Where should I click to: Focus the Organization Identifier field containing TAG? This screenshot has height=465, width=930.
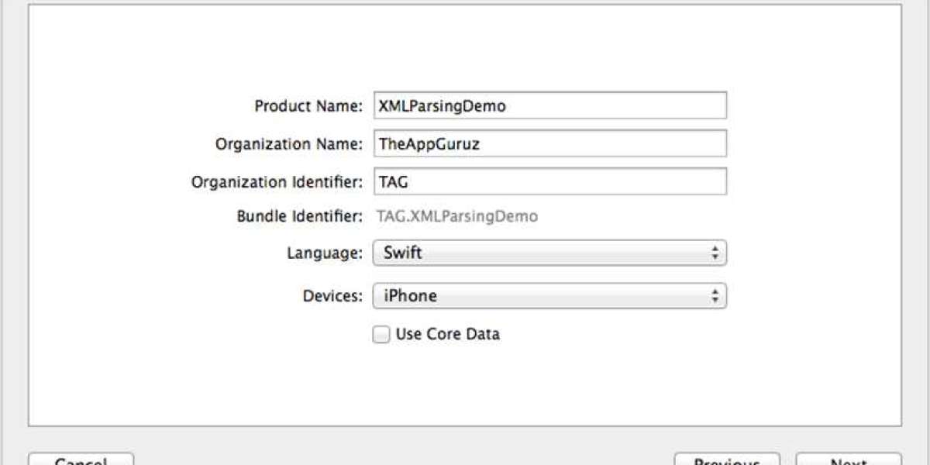[549, 181]
